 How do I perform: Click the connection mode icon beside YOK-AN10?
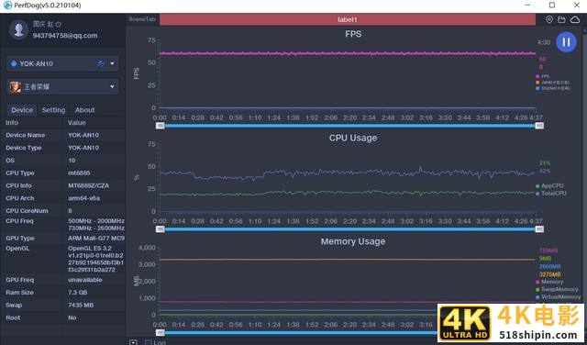pyautogui.click(x=101, y=63)
